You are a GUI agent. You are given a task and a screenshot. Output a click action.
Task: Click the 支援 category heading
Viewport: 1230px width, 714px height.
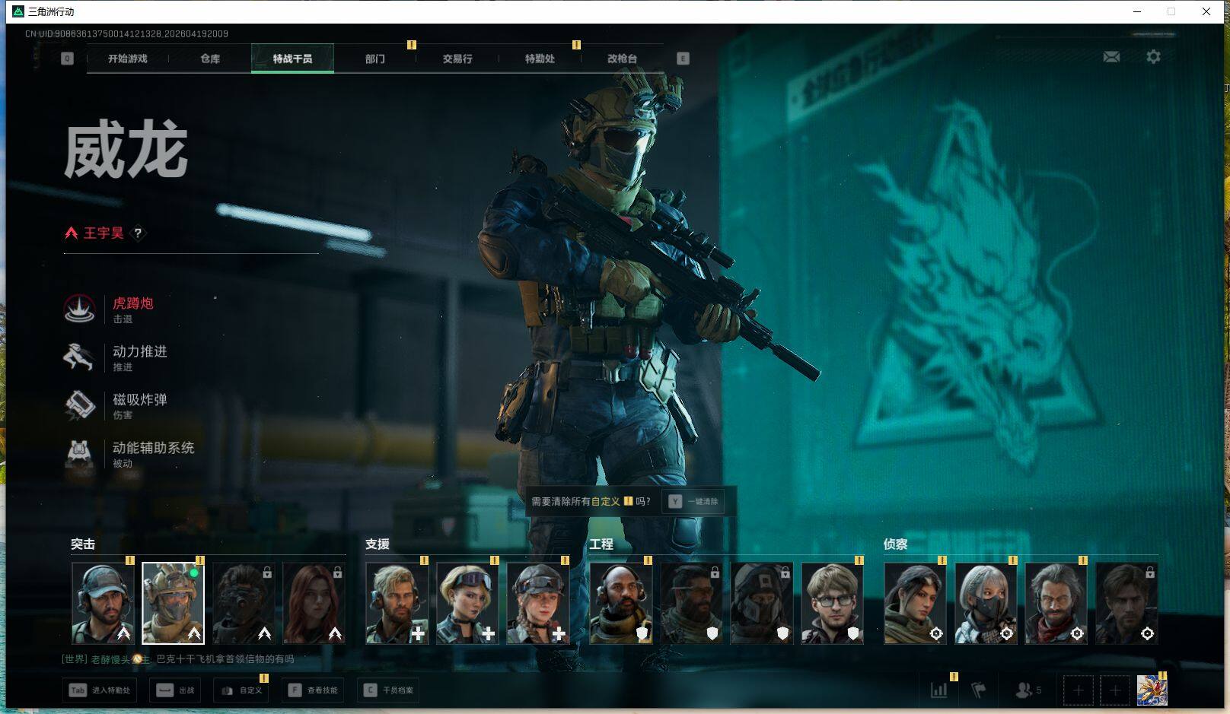(x=378, y=544)
